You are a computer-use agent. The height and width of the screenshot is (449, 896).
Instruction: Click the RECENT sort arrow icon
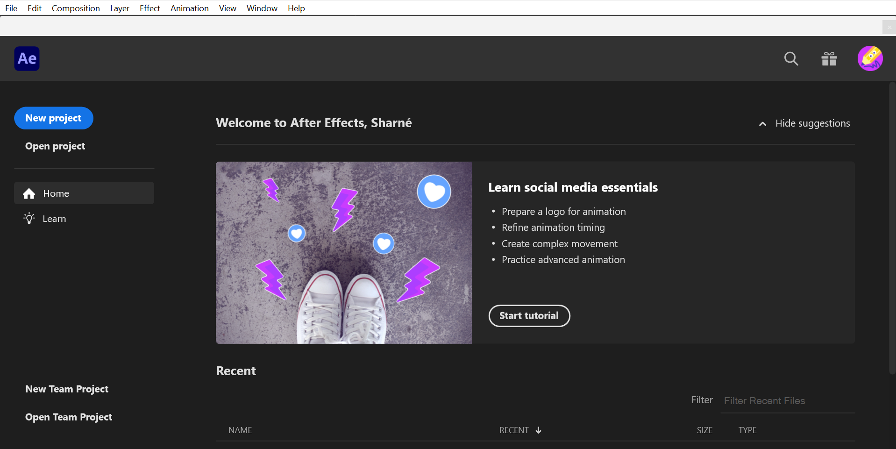tap(538, 430)
